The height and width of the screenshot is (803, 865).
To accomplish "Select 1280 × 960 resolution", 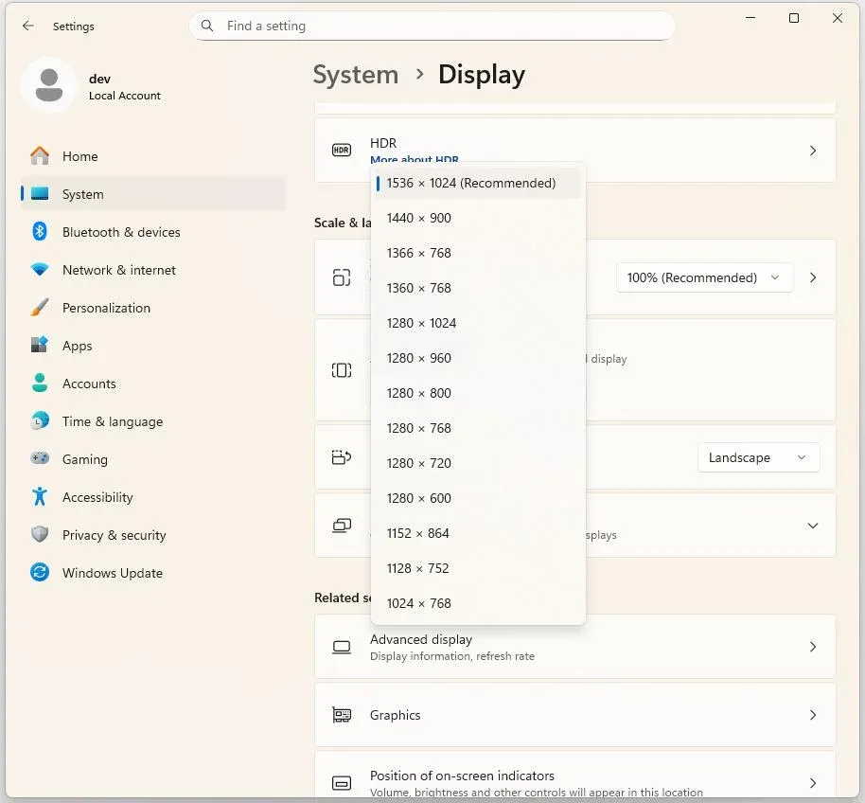I will coord(478,358).
